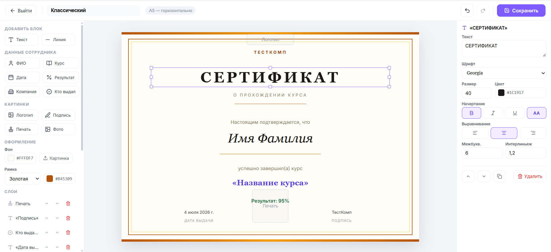Image resolution: width=551 pixels, height=252 pixels.
Task: Open the Рамка dropdown showing Золотая
Action: coord(22,179)
